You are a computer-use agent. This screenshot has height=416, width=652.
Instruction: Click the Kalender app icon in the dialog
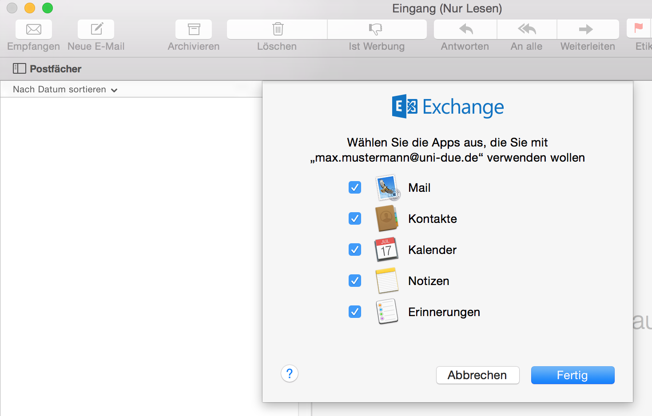pyautogui.click(x=386, y=250)
